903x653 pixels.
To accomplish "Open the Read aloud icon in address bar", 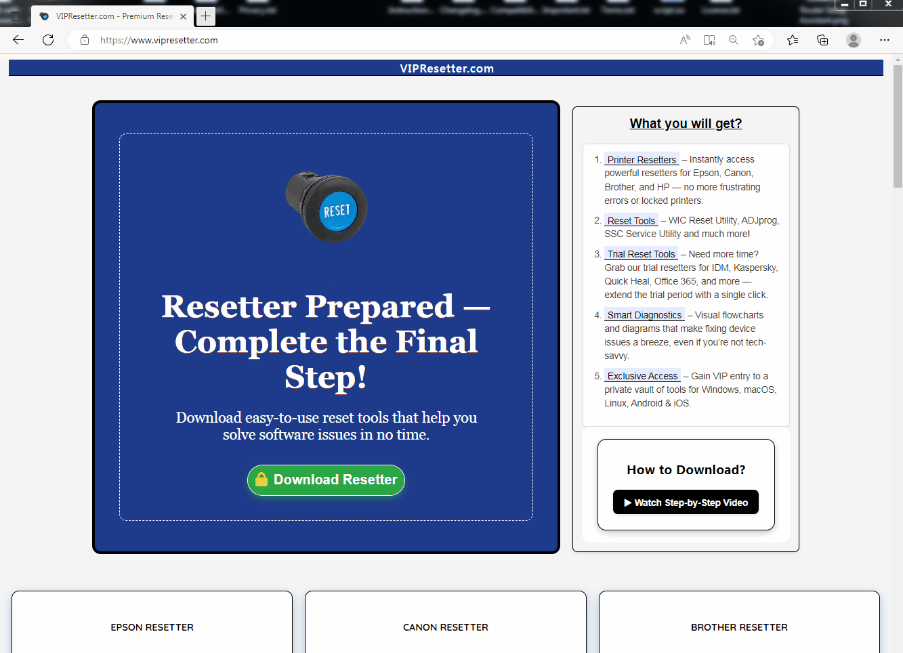I will [685, 40].
